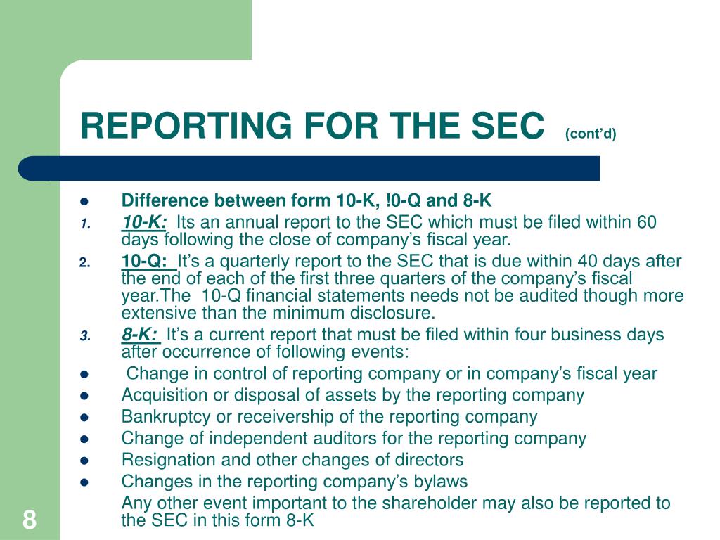Viewport: 720px width, 540px height.
Task: Select the underlined 8-K: heading
Action: click(x=141, y=334)
